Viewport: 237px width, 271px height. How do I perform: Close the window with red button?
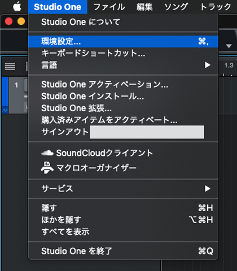[x=8, y=21]
